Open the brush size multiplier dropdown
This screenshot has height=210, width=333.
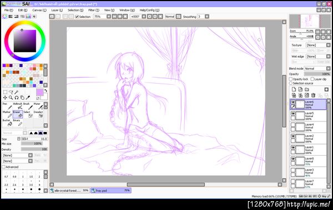click(19, 139)
